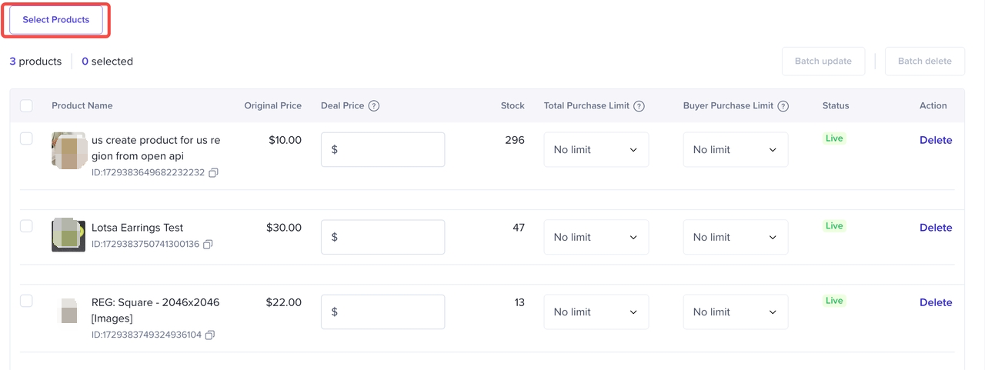Click the Deal Price help icon
The height and width of the screenshot is (370, 985).
374,106
